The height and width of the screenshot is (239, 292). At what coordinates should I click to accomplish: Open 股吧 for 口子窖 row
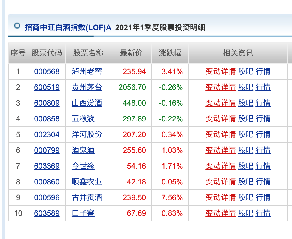(246, 213)
